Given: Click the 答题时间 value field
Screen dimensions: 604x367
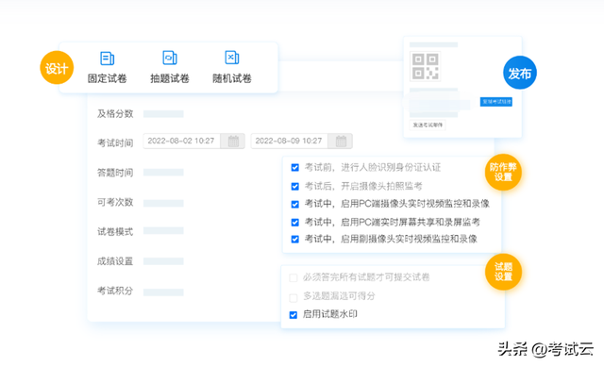Looking at the screenshot, I should point(163,173).
